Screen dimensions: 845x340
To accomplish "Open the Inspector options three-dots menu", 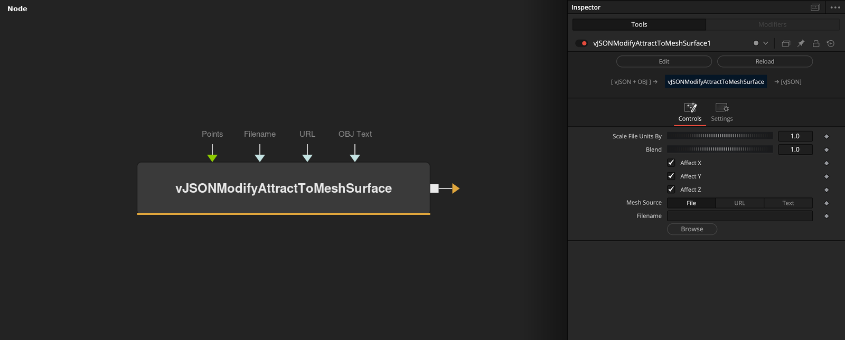I will click(x=835, y=7).
